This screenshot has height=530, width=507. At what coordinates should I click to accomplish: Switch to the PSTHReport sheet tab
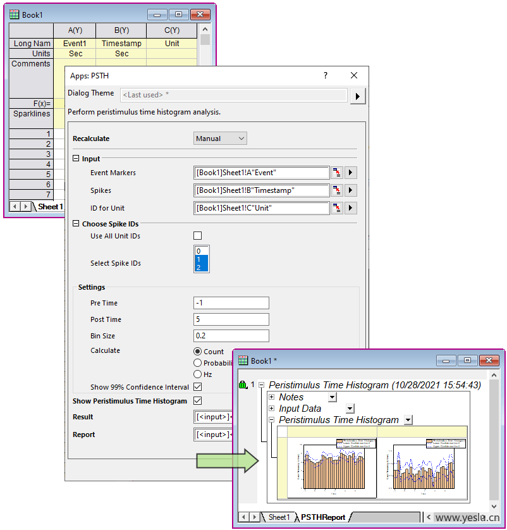pos(322,517)
